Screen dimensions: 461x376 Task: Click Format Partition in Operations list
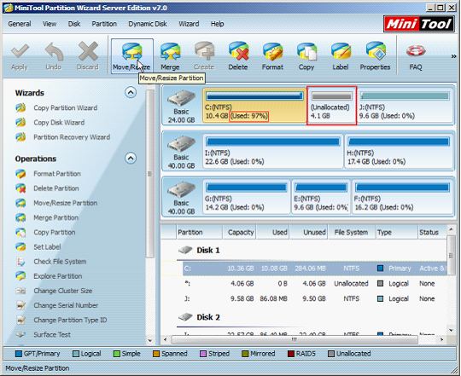pos(57,173)
